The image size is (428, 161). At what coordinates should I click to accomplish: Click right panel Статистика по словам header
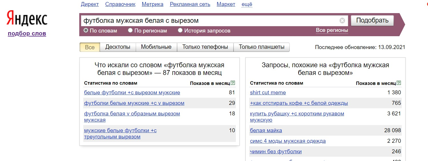coord(277,83)
